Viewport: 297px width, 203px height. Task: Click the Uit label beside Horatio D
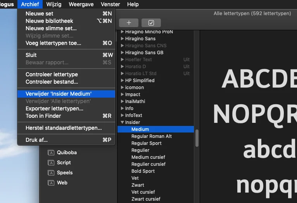pyautogui.click(x=186, y=67)
